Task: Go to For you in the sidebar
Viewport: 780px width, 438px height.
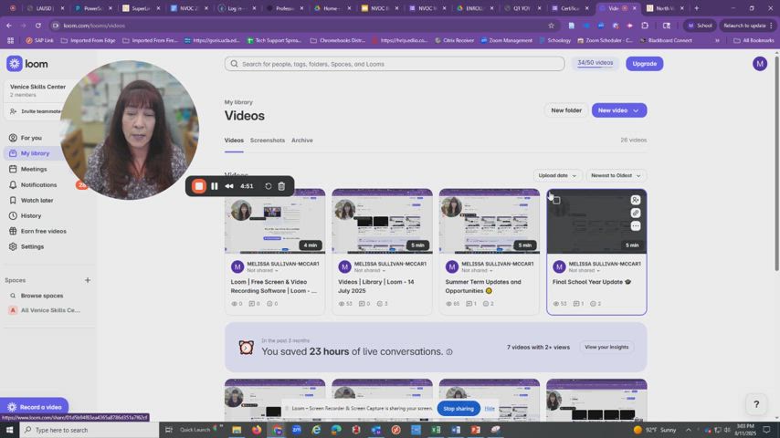Action: coord(31,138)
